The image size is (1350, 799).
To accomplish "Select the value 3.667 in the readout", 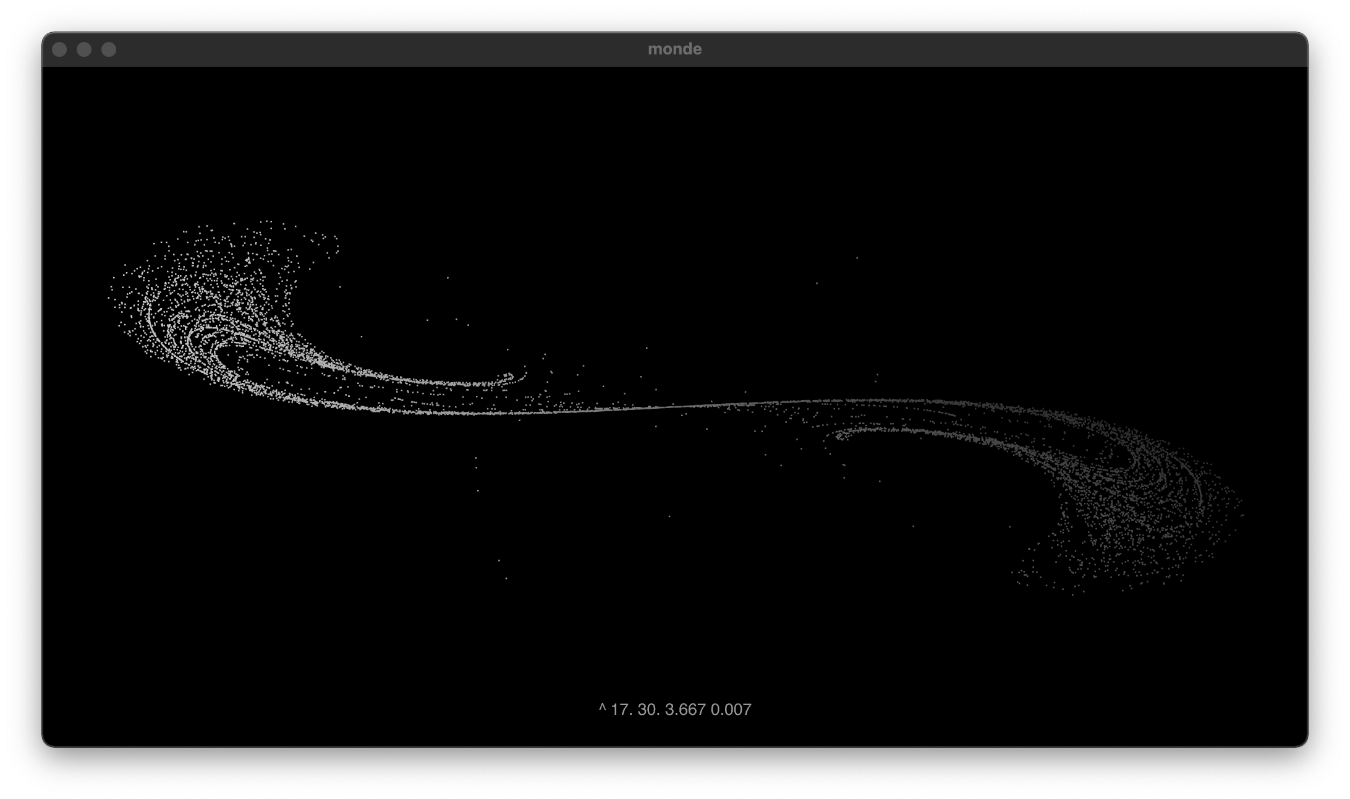I will tap(685, 709).
